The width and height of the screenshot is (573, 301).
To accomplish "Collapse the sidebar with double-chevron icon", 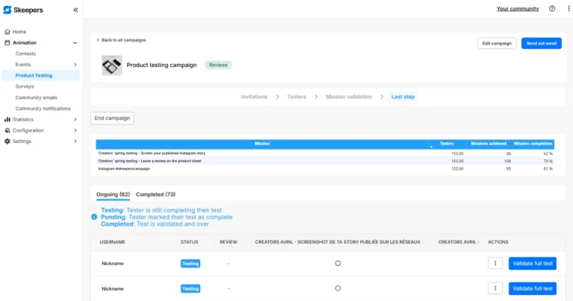I will (75, 10).
